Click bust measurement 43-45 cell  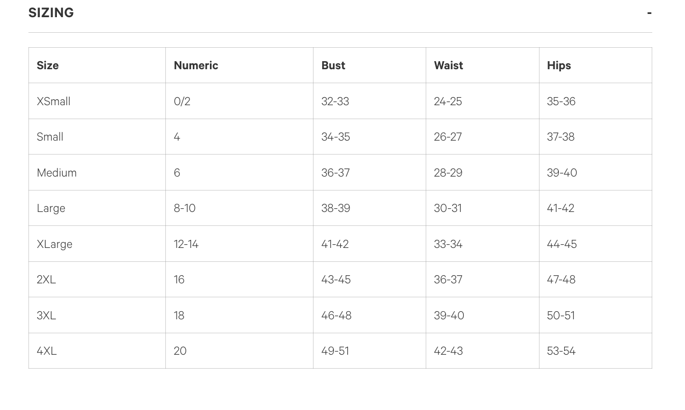[336, 280]
